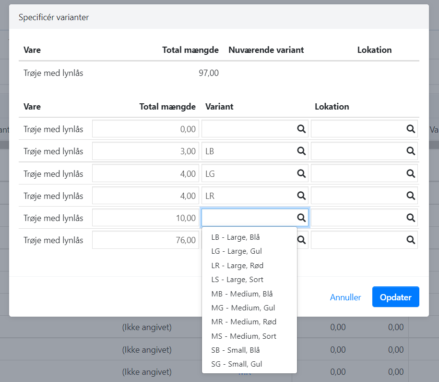Click location search icon for 10,00 row

point(411,218)
